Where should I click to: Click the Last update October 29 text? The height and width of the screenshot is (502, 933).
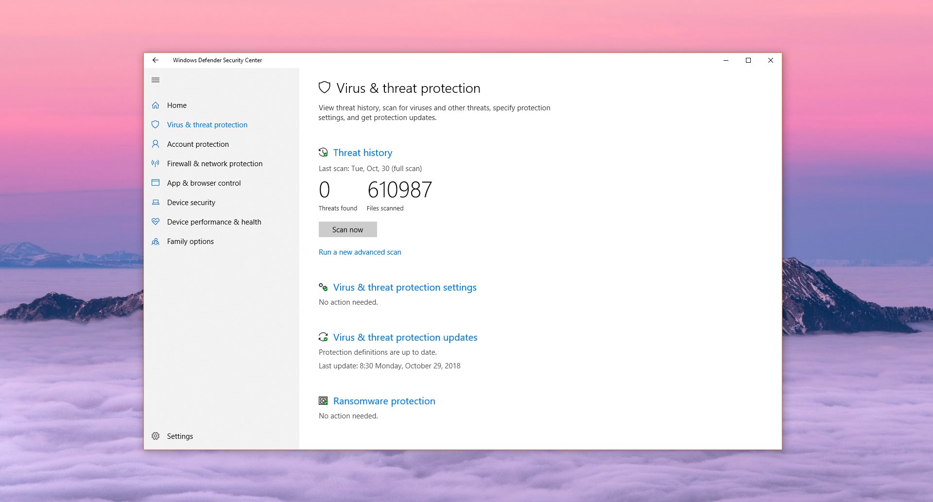coord(390,366)
